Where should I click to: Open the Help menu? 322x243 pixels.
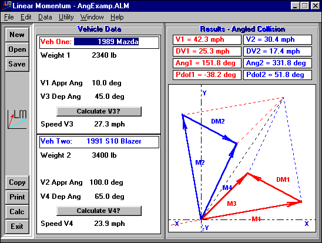tap(117, 17)
